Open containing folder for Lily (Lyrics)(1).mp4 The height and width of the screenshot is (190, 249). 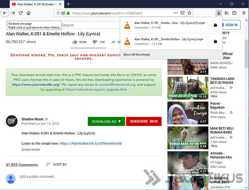pos(215,25)
